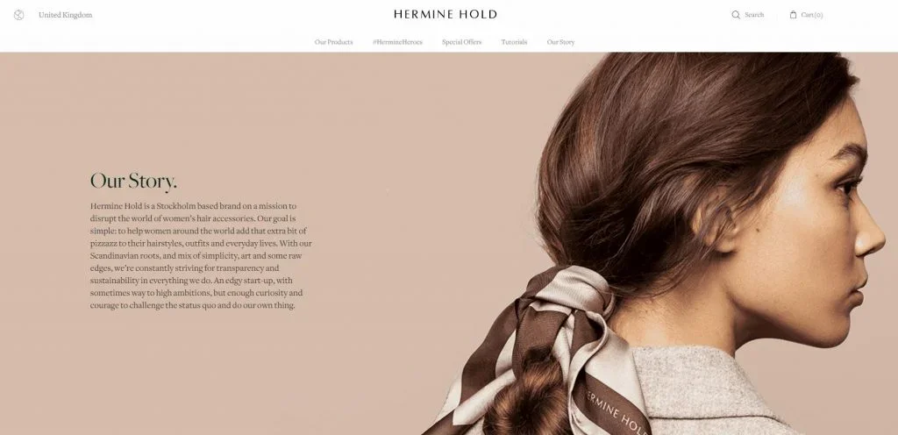
Task: Click the globe region icon
Action: point(19,15)
